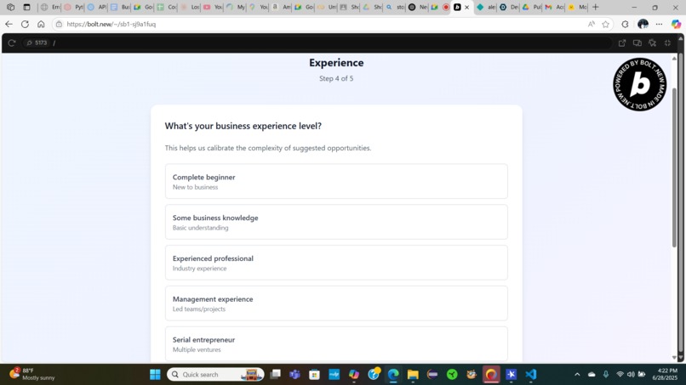Open Microsoft Store from taskbar
Screen dimensions: 686x385
click(x=315, y=375)
